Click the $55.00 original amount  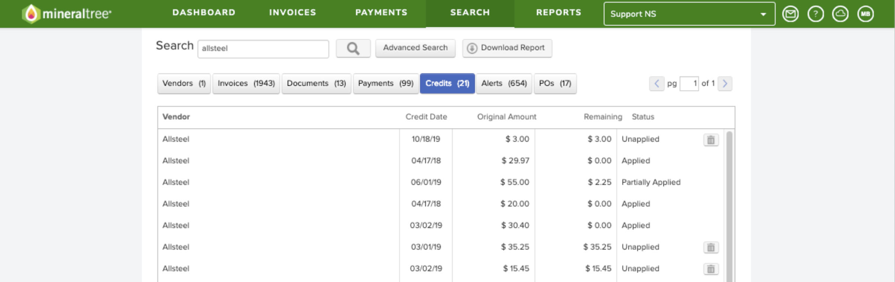tap(514, 182)
